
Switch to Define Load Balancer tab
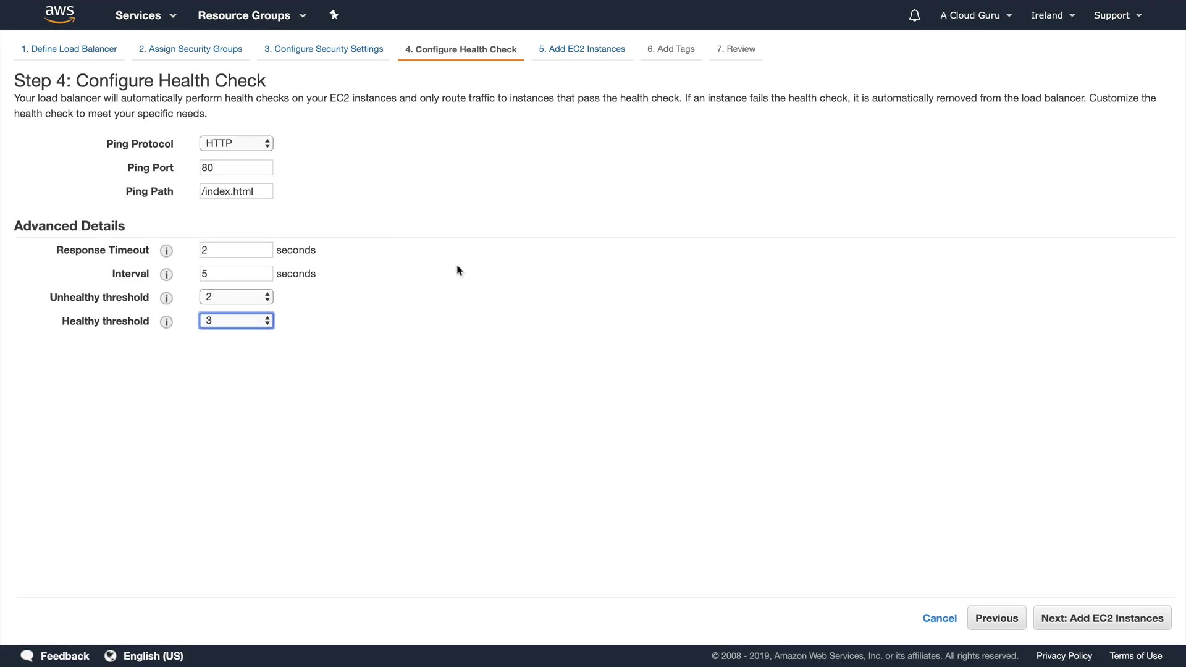pos(69,49)
